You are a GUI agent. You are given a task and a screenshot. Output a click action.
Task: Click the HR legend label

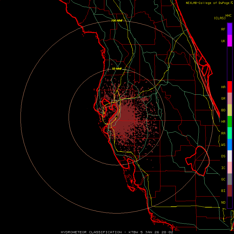[223, 122]
